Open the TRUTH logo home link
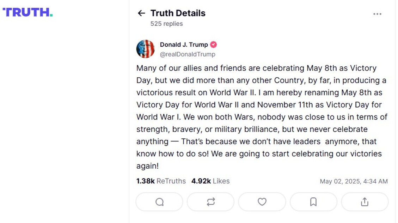 pos(27,12)
